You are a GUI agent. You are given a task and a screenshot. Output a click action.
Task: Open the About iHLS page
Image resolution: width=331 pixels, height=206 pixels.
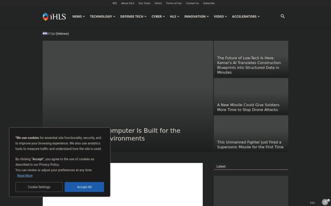128,3
